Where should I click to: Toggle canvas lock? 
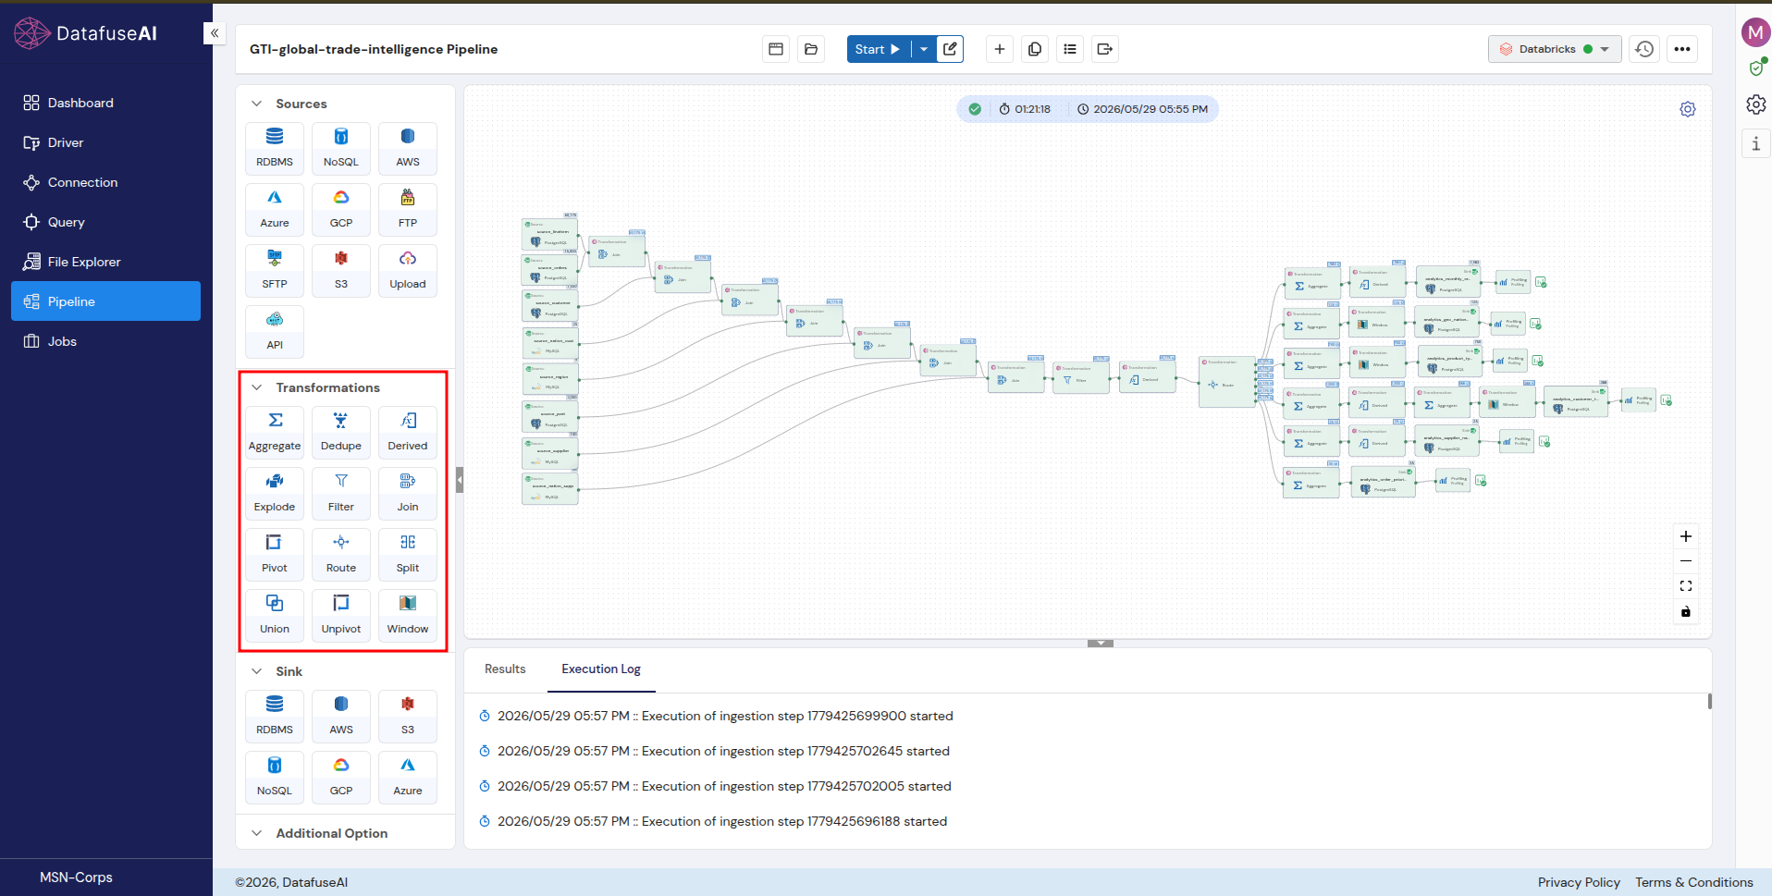click(1686, 611)
